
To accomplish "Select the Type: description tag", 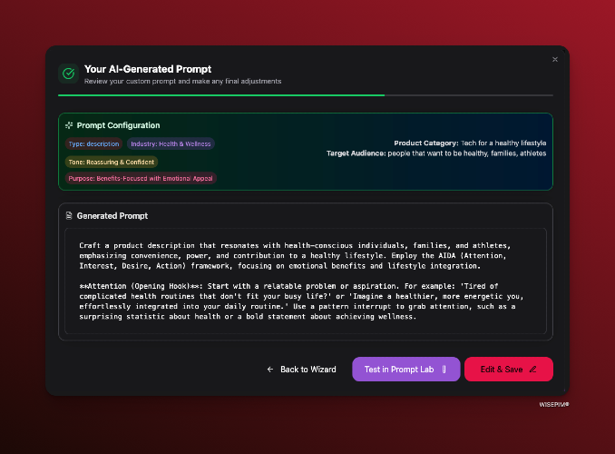I will pos(93,143).
